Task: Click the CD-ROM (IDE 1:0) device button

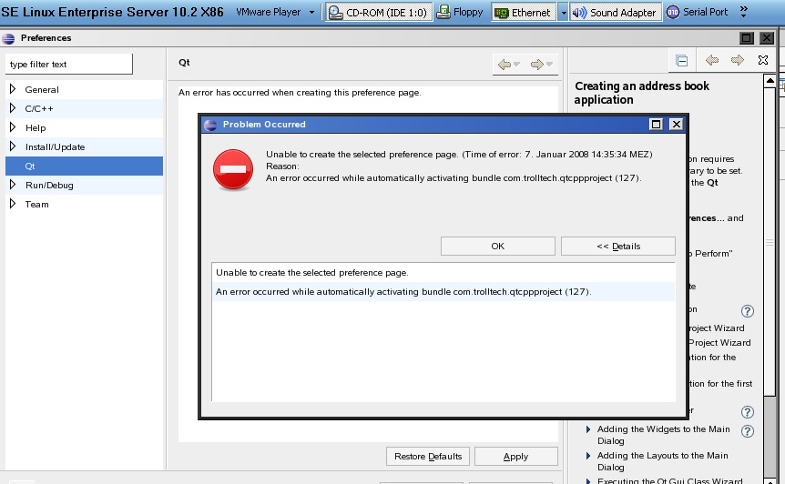Action: [379, 12]
